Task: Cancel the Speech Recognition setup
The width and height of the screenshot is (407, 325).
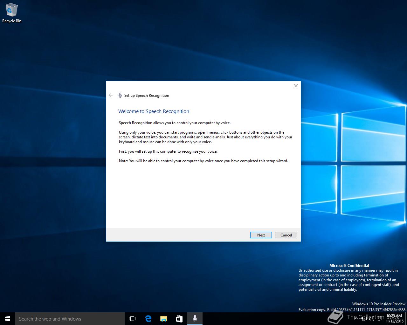Action: [x=286, y=235]
